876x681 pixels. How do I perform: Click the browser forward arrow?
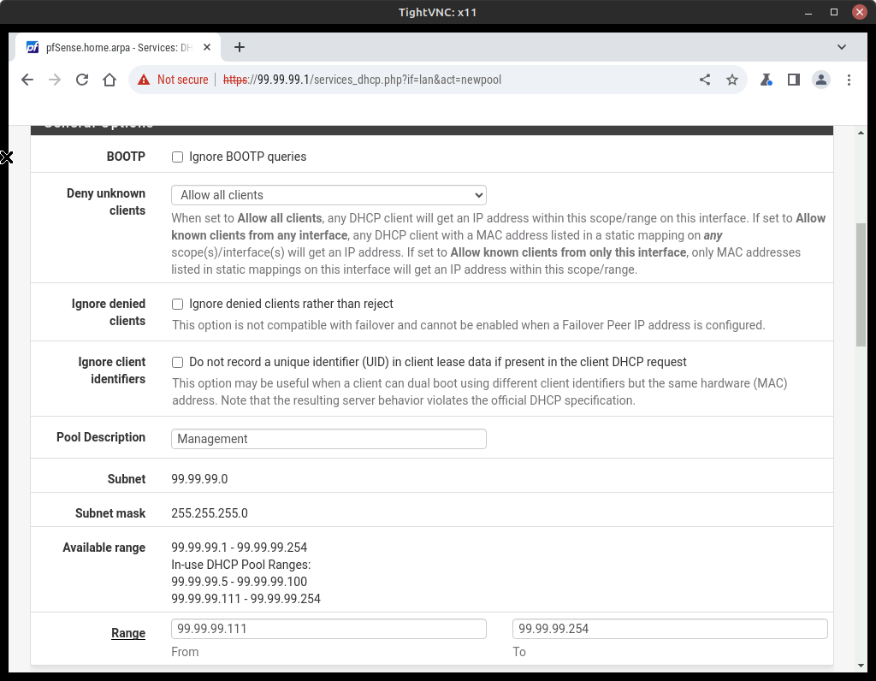tap(54, 80)
